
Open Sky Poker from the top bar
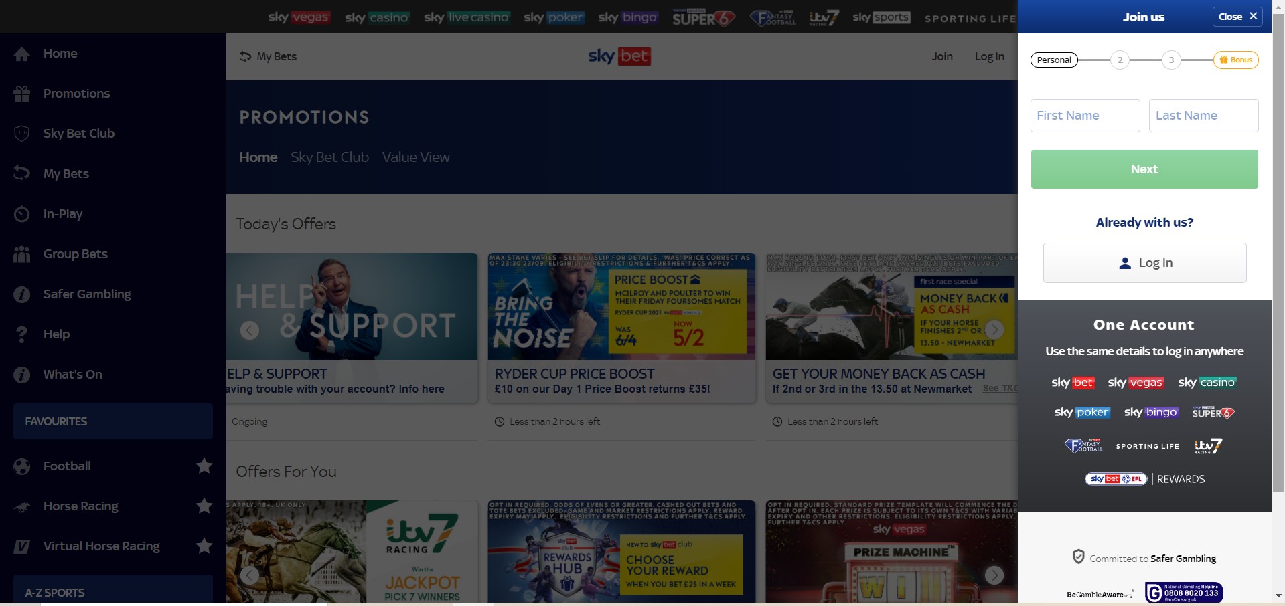tap(554, 17)
